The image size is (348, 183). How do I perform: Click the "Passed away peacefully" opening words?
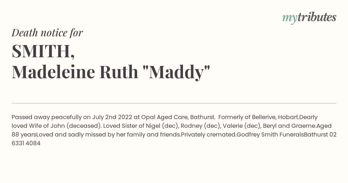point(47,117)
